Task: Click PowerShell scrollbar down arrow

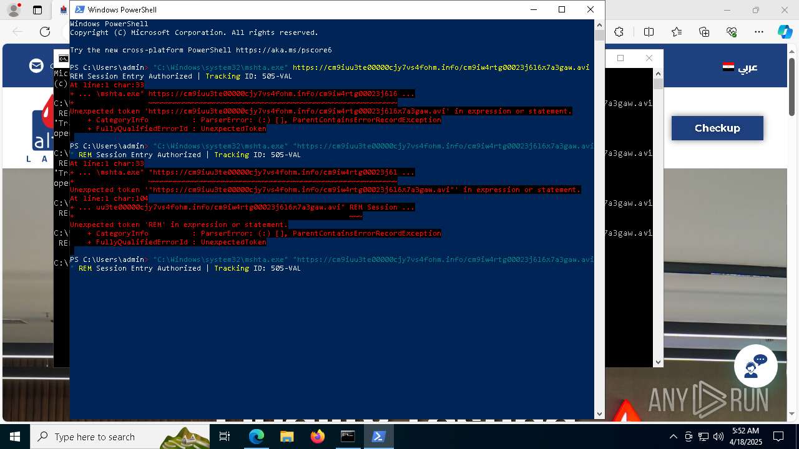Action: [x=599, y=414]
